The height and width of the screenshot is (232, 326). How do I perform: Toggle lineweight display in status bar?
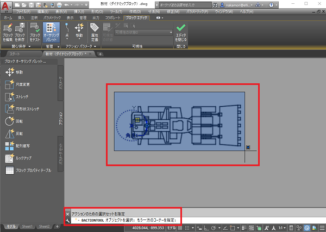(x=244, y=228)
